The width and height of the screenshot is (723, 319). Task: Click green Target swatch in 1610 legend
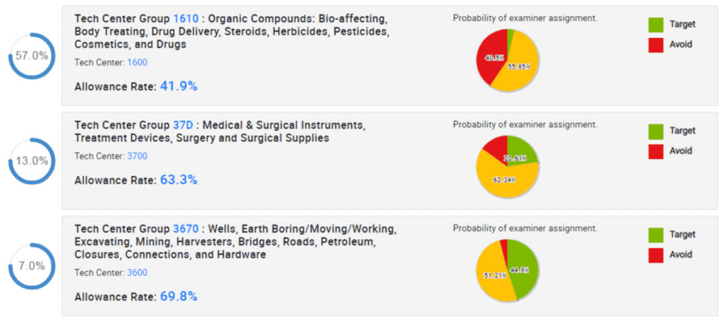[656, 25]
